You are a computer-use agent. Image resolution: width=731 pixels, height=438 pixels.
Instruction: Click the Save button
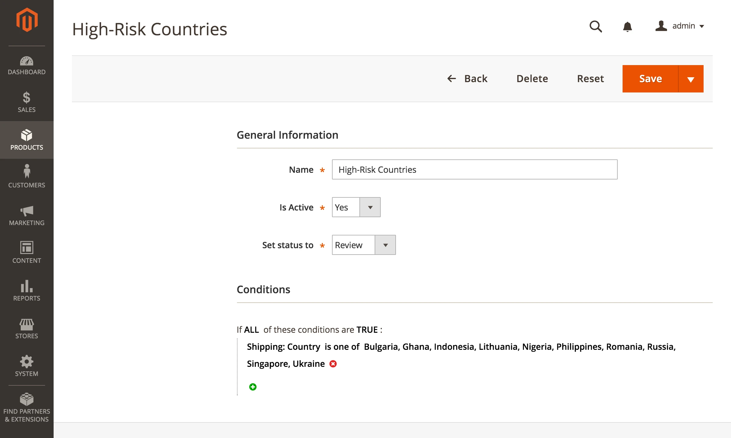pos(651,78)
